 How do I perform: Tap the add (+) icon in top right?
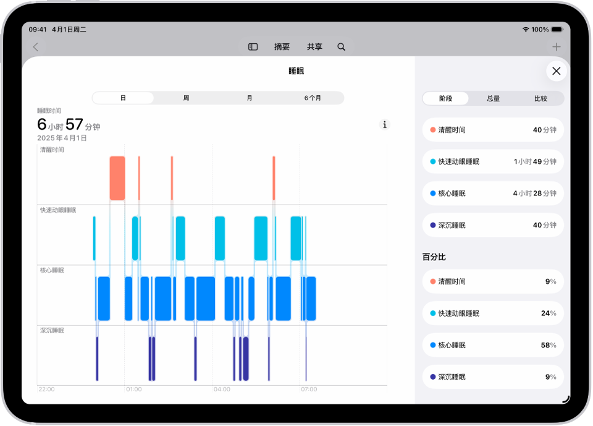point(556,46)
